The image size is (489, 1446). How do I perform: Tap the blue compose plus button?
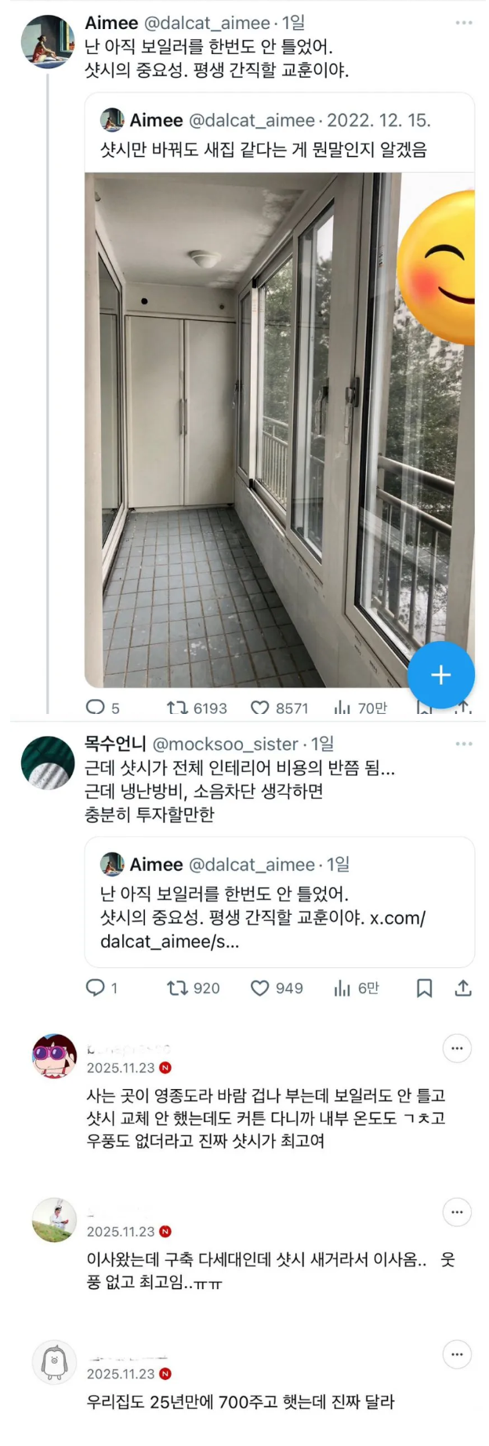tap(440, 674)
